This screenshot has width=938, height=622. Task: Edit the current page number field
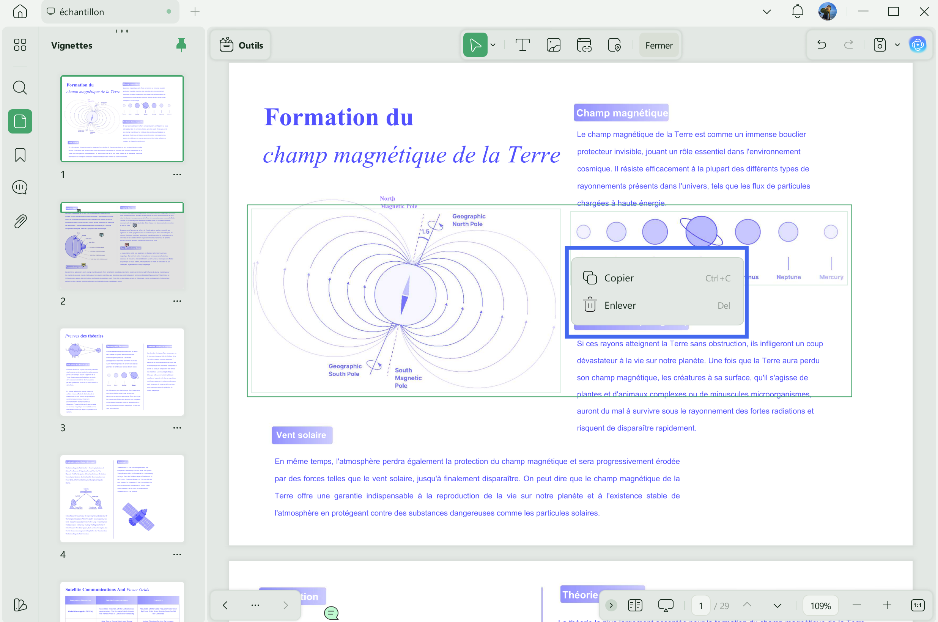coord(701,606)
